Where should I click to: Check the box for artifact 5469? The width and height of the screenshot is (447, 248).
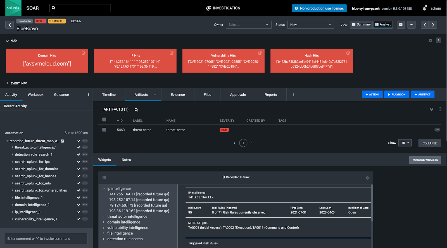(x=104, y=130)
